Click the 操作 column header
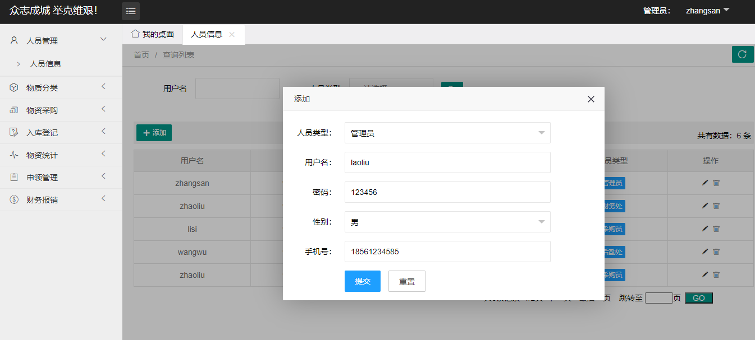The image size is (755, 340). click(x=711, y=161)
